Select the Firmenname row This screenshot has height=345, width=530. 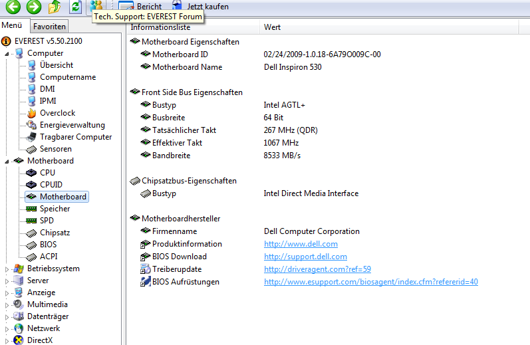(250, 231)
